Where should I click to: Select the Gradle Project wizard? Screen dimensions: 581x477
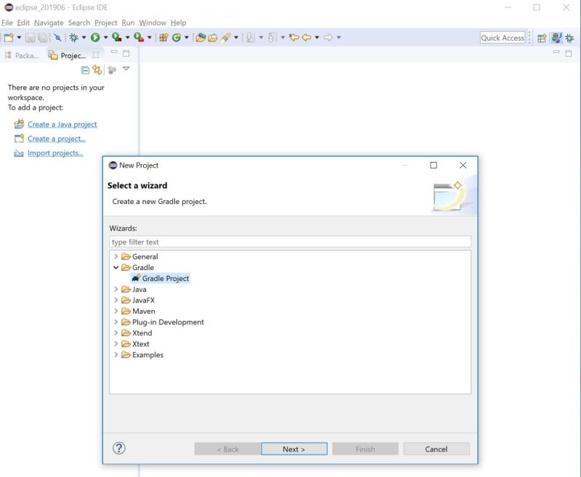click(160, 278)
